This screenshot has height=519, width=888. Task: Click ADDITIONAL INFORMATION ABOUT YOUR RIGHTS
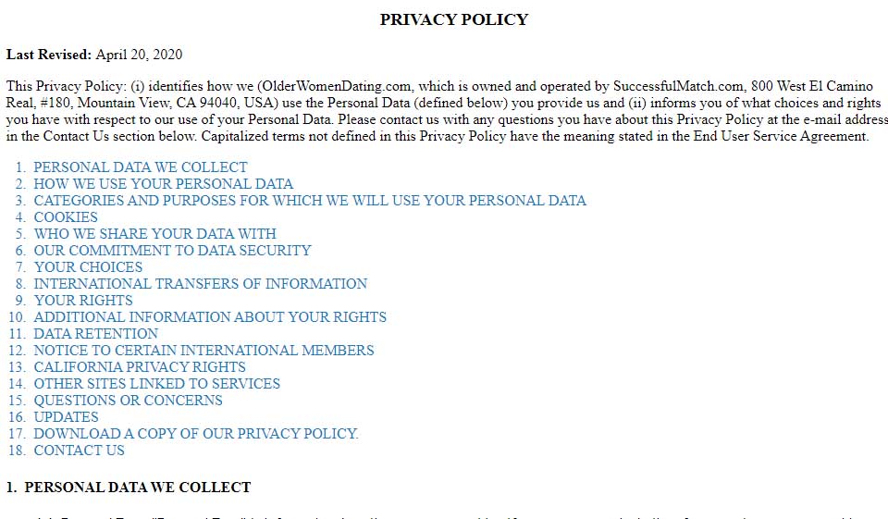210,317
